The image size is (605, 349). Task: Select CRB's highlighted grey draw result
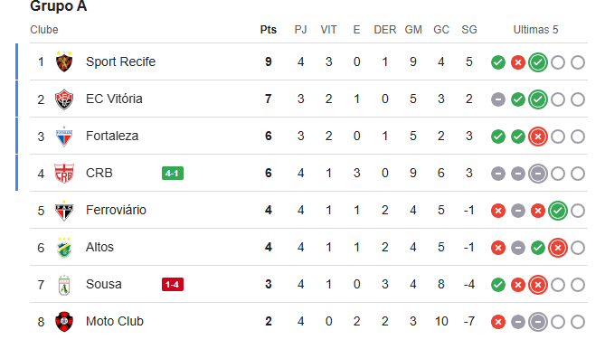[538, 174]
